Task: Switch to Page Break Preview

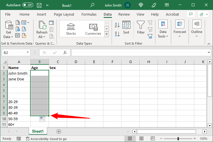Action: (153, 139)
